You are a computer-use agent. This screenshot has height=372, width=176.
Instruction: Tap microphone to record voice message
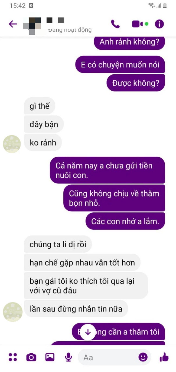(x=69, y=357)
